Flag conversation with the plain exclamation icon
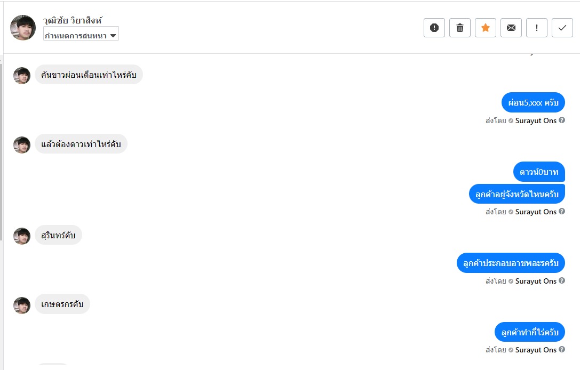Screen dimensions: 580x370 coord(536,28)
